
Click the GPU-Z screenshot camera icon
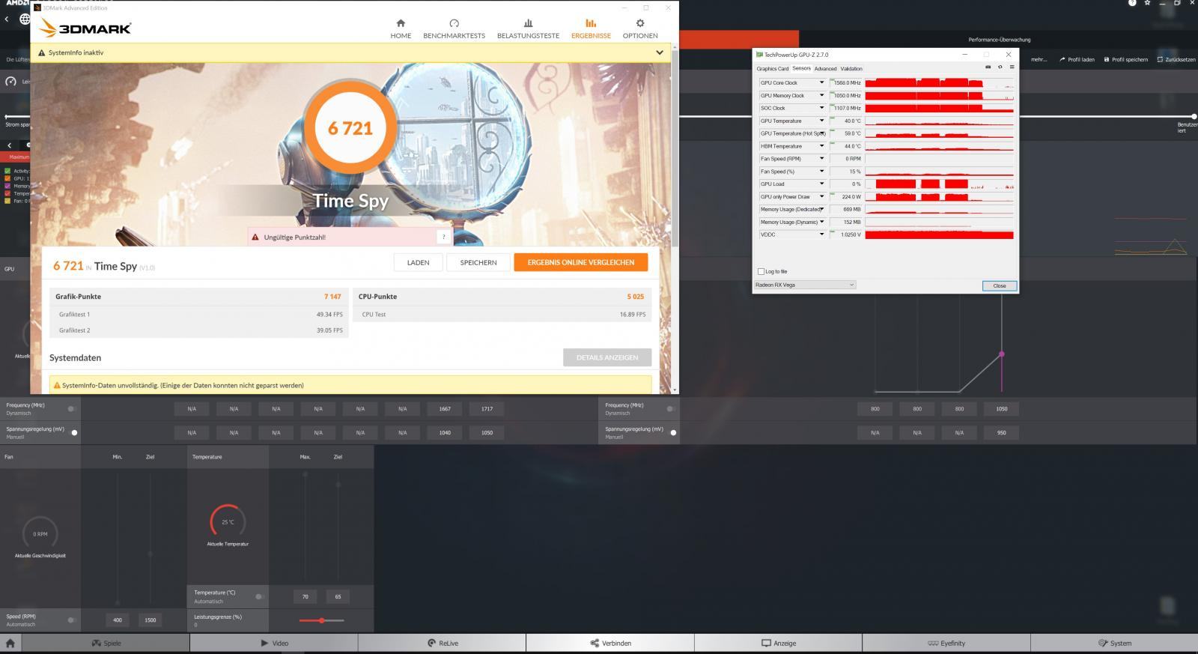coord(988,67)
